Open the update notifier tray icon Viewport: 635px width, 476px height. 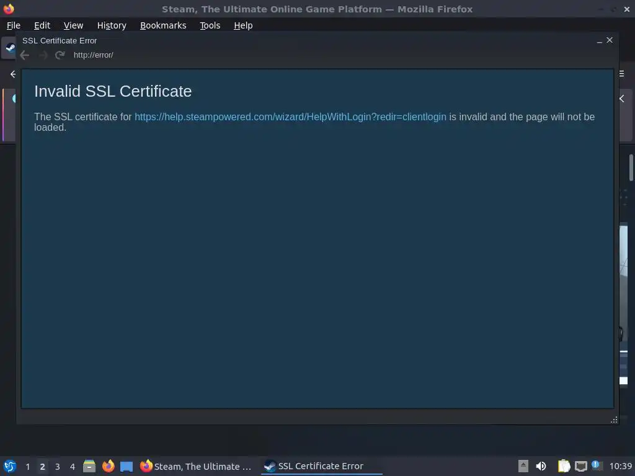[x=597, y=465]
